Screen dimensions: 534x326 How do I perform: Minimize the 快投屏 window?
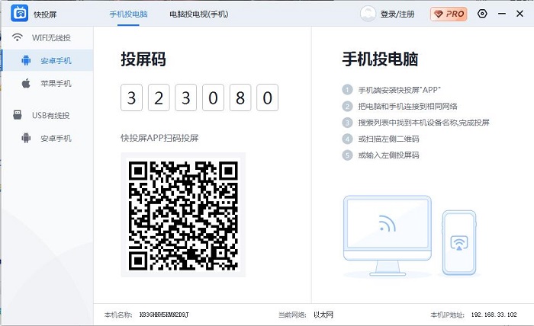coord(501,14)
